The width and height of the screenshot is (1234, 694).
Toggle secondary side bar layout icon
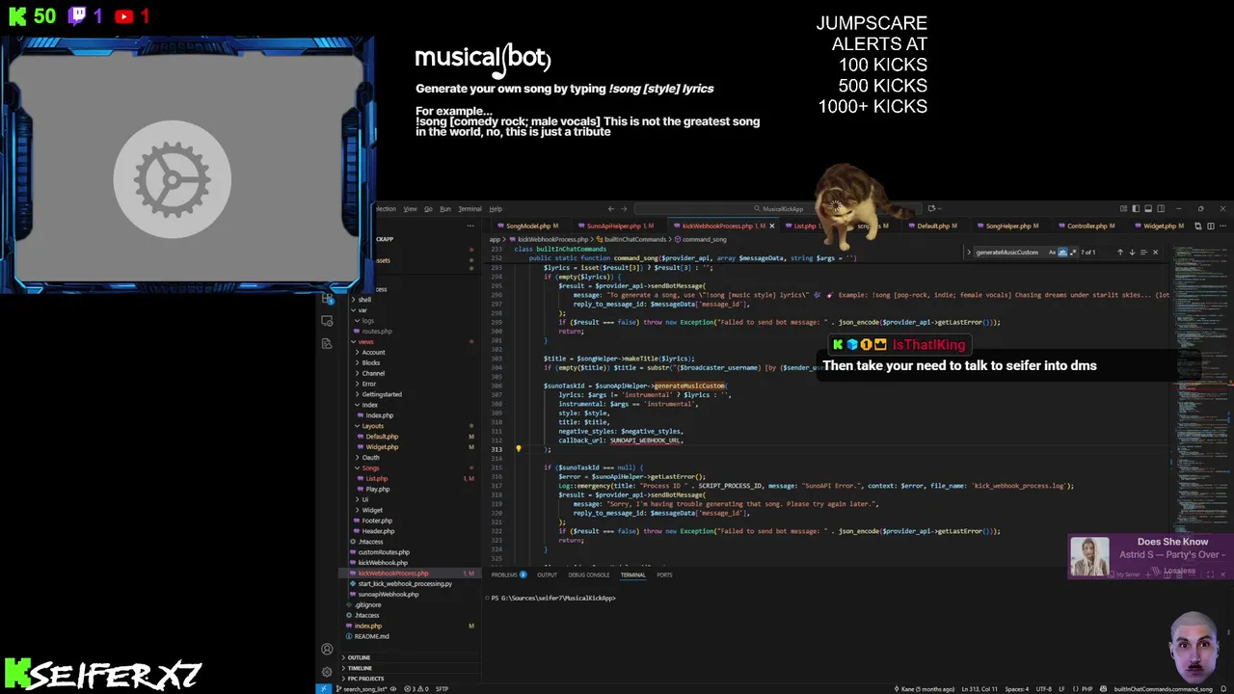(1161, 208)
